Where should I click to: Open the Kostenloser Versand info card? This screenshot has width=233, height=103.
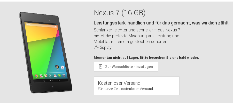tap(137, 86)
